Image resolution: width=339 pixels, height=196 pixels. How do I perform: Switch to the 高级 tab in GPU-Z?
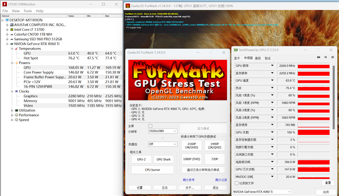pos(258,58)
